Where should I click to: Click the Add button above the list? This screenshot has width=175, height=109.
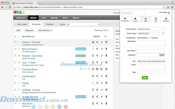coord(18,30)
